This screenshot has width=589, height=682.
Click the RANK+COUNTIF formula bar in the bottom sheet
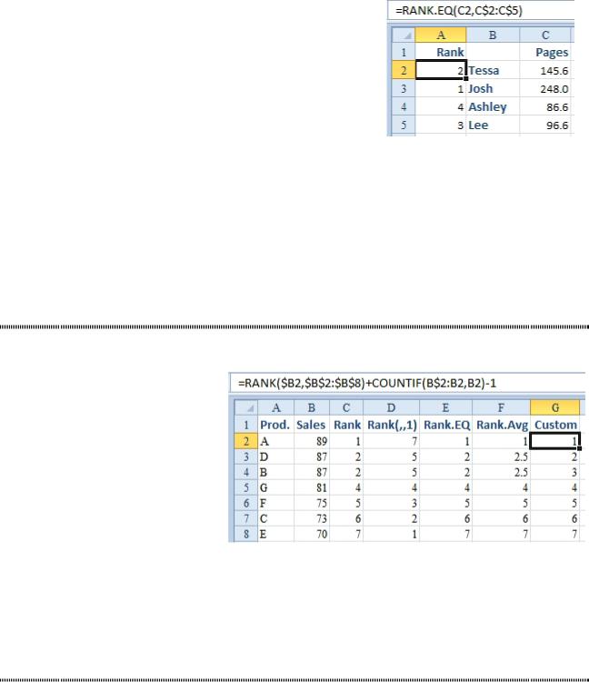[407, 383]
